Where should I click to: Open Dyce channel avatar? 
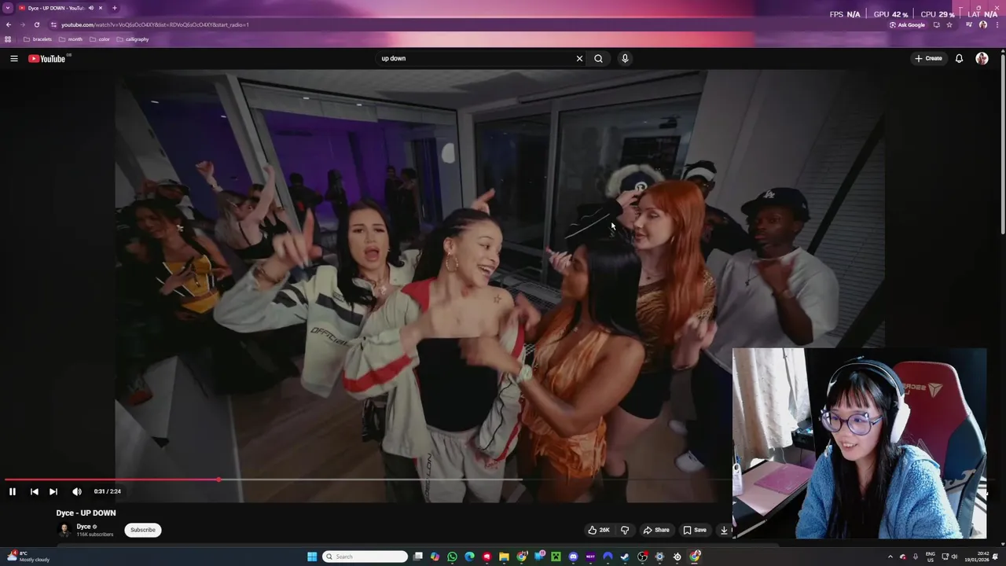[x=64, y=530]
